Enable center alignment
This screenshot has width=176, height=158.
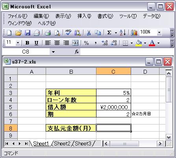point(57,43)
